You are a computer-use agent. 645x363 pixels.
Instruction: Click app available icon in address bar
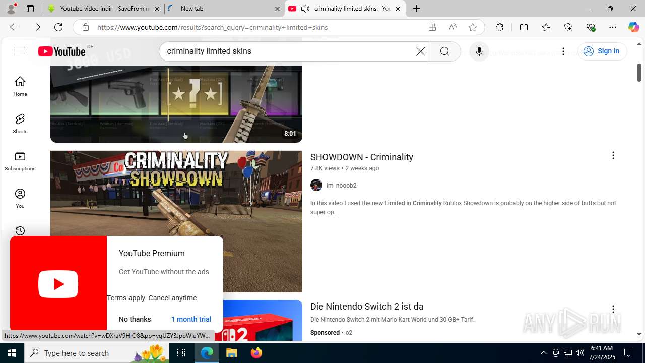[432, 27]
